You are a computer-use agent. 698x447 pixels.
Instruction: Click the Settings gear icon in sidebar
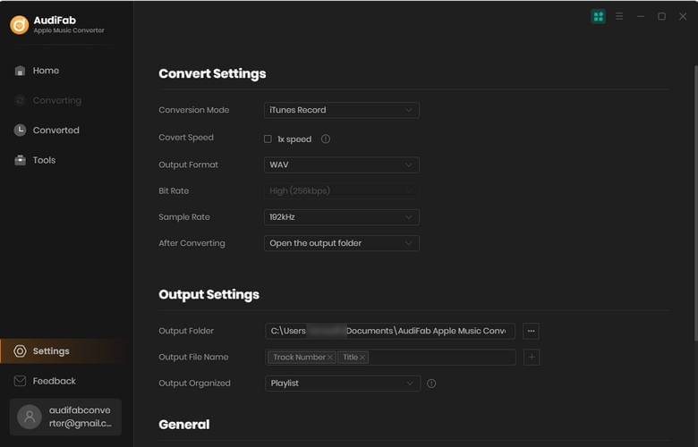pyautogui.click(x=20, y=351)
